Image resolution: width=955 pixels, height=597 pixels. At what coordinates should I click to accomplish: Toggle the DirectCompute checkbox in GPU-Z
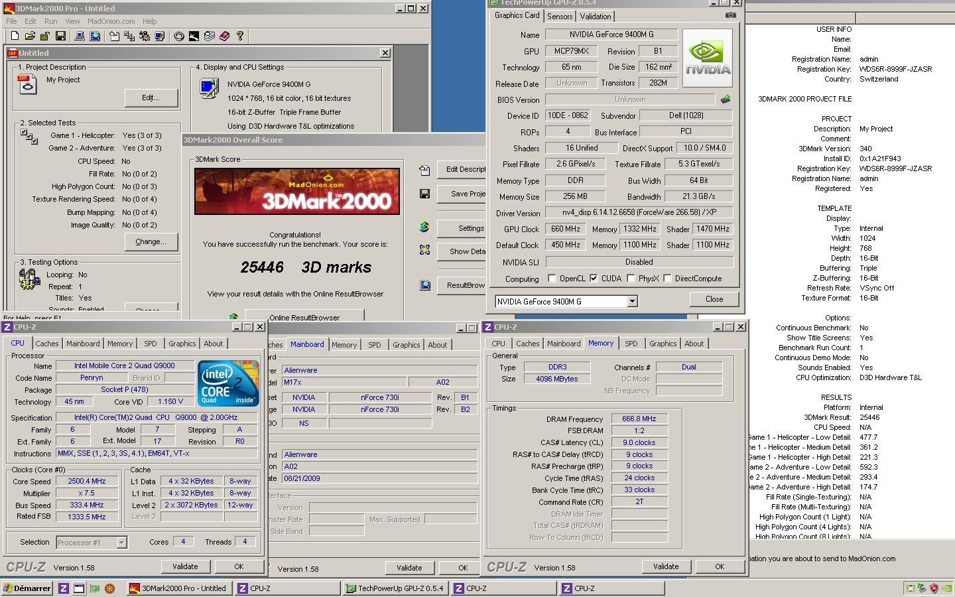(667, 279)
